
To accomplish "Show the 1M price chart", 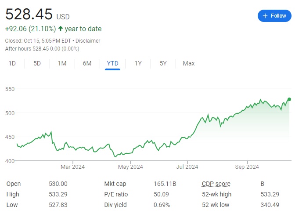I will point(62,63).
